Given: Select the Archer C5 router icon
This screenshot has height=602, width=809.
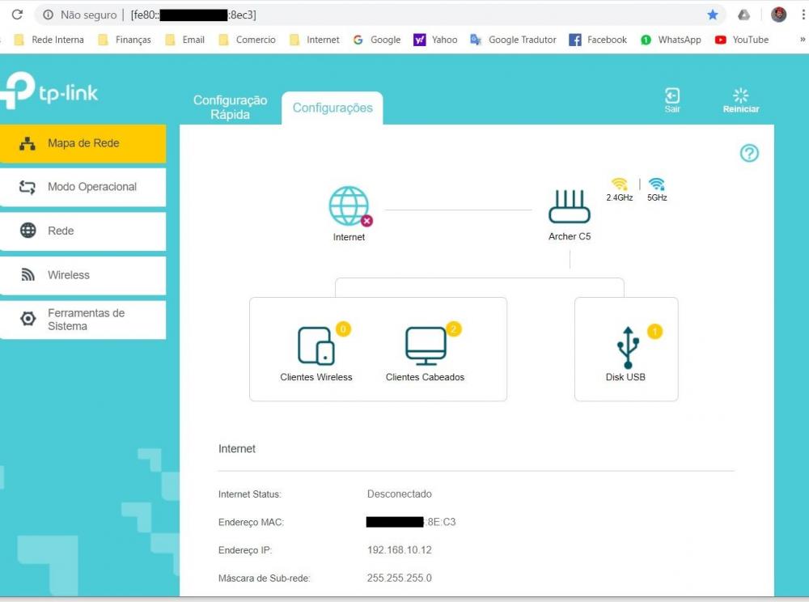Looking at the screenshot, I should pyautogui.click(x=570, y=207).
